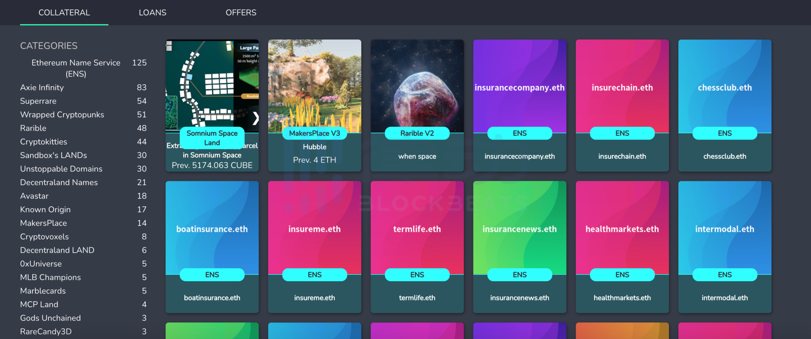Click the ENS badge on insureme.eth
This screenshot has width=811, height=339.
[315, 275]
